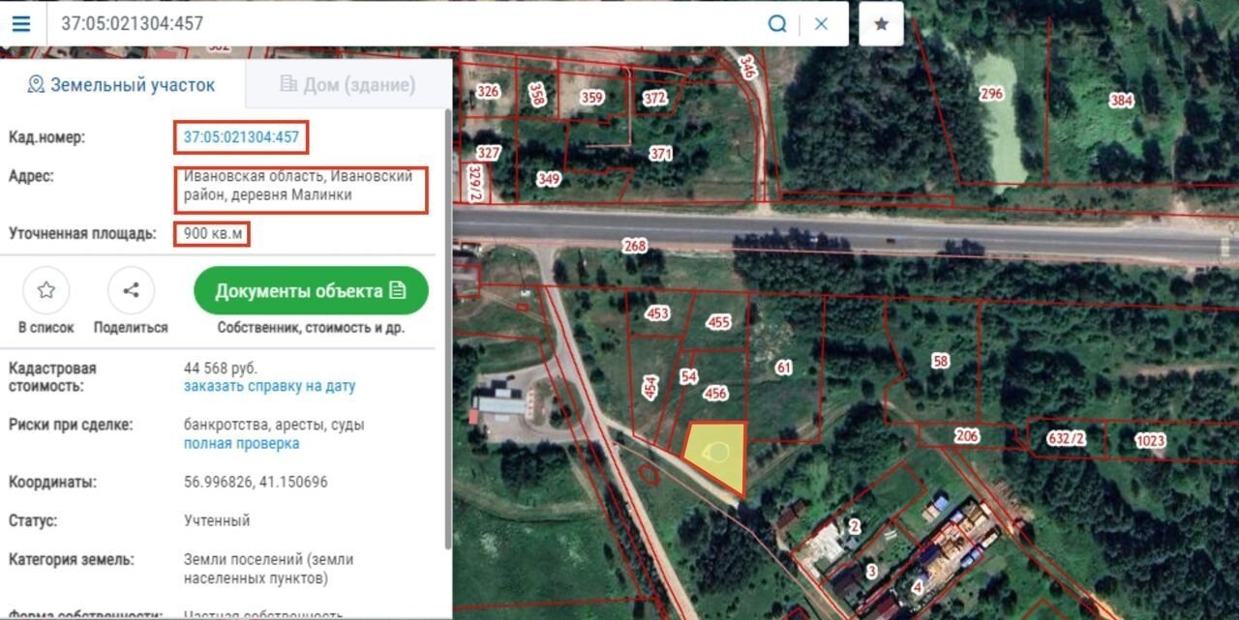
Task: Select parcel 455 on the map
Action: (718, 322)
